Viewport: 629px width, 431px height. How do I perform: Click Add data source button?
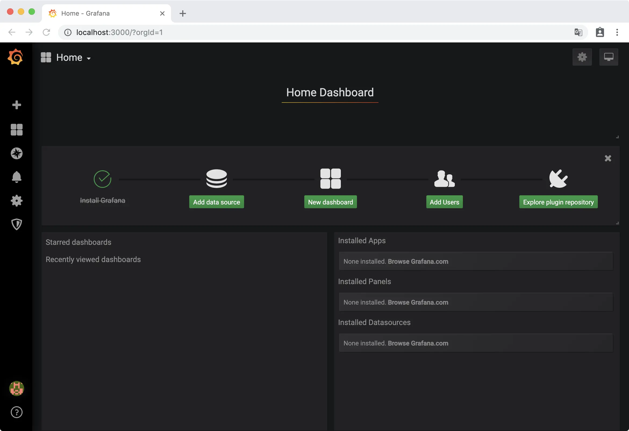point(217,202)
